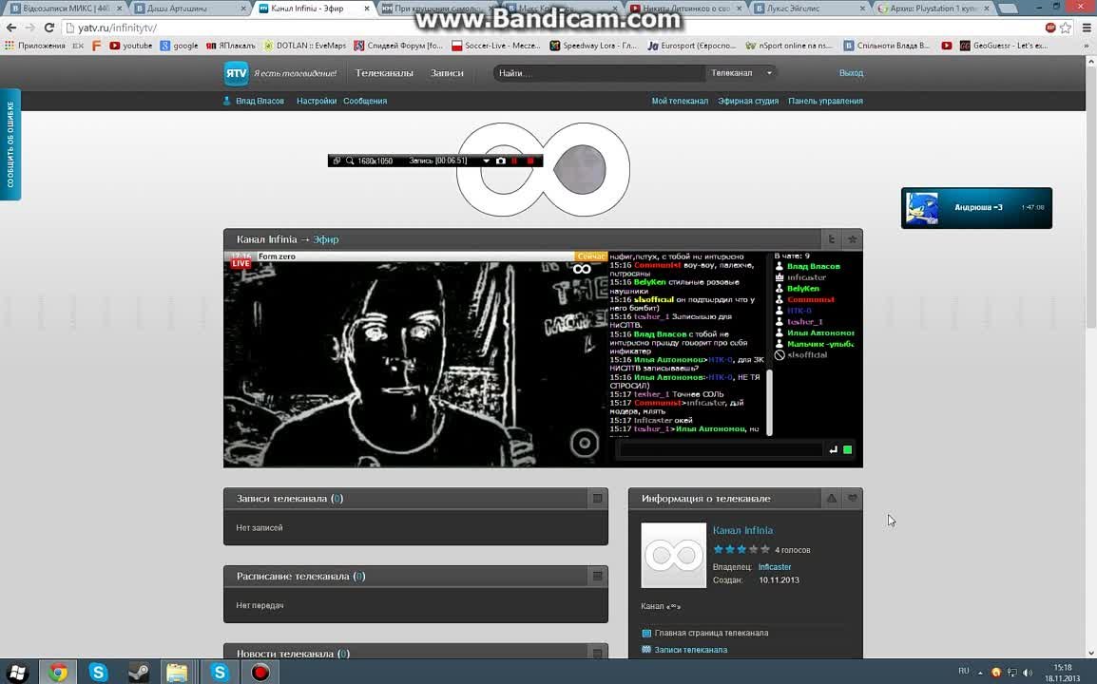Click the heart icon in channel info header
This screenshot has height=684, width=1097.
[x=853, y=498]
